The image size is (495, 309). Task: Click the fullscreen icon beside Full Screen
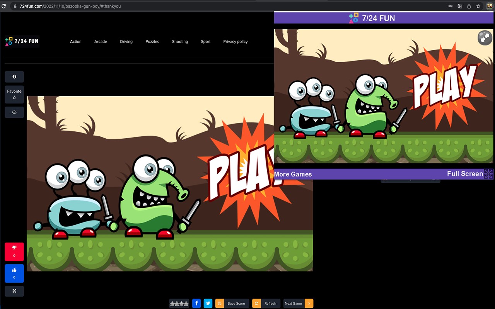pos(489,174)
